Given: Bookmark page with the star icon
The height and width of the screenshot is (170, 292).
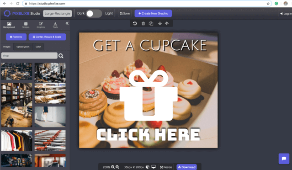Looking at the screenshot, I should tap(268, 3).
